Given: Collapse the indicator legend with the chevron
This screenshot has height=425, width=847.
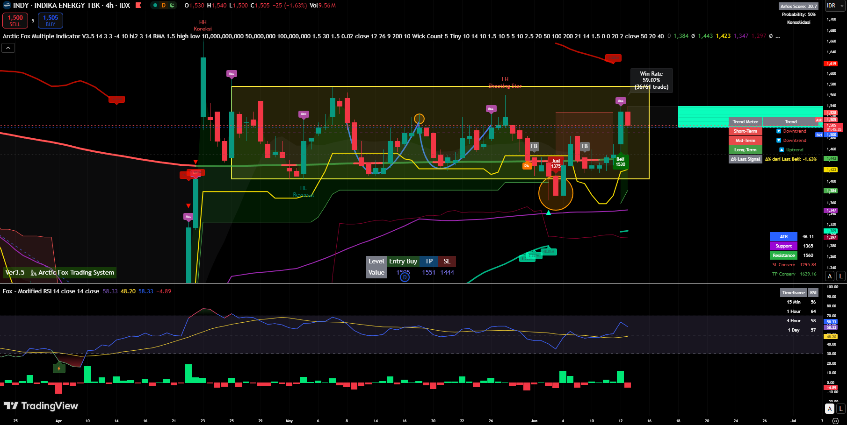Looking at the screenshot, I should pyautogui.click(x=8, y=48).
